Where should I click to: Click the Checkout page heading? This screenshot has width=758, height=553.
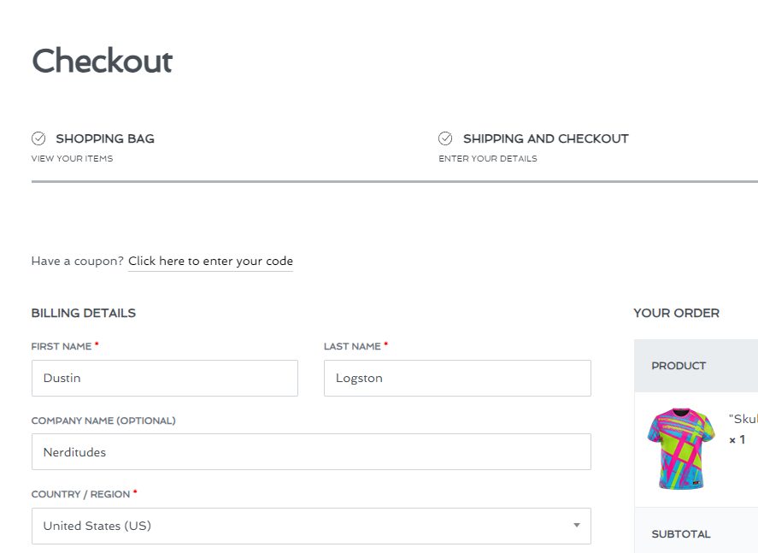coord(102,62)
